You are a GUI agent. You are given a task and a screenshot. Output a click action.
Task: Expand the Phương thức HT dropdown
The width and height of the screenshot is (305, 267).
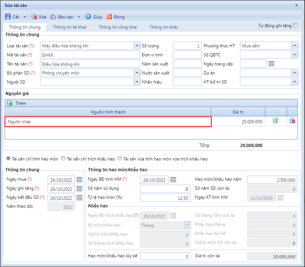295,46
